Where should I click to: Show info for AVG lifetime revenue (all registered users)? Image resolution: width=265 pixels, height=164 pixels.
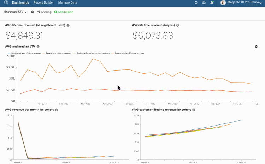(x=68, y=25)
